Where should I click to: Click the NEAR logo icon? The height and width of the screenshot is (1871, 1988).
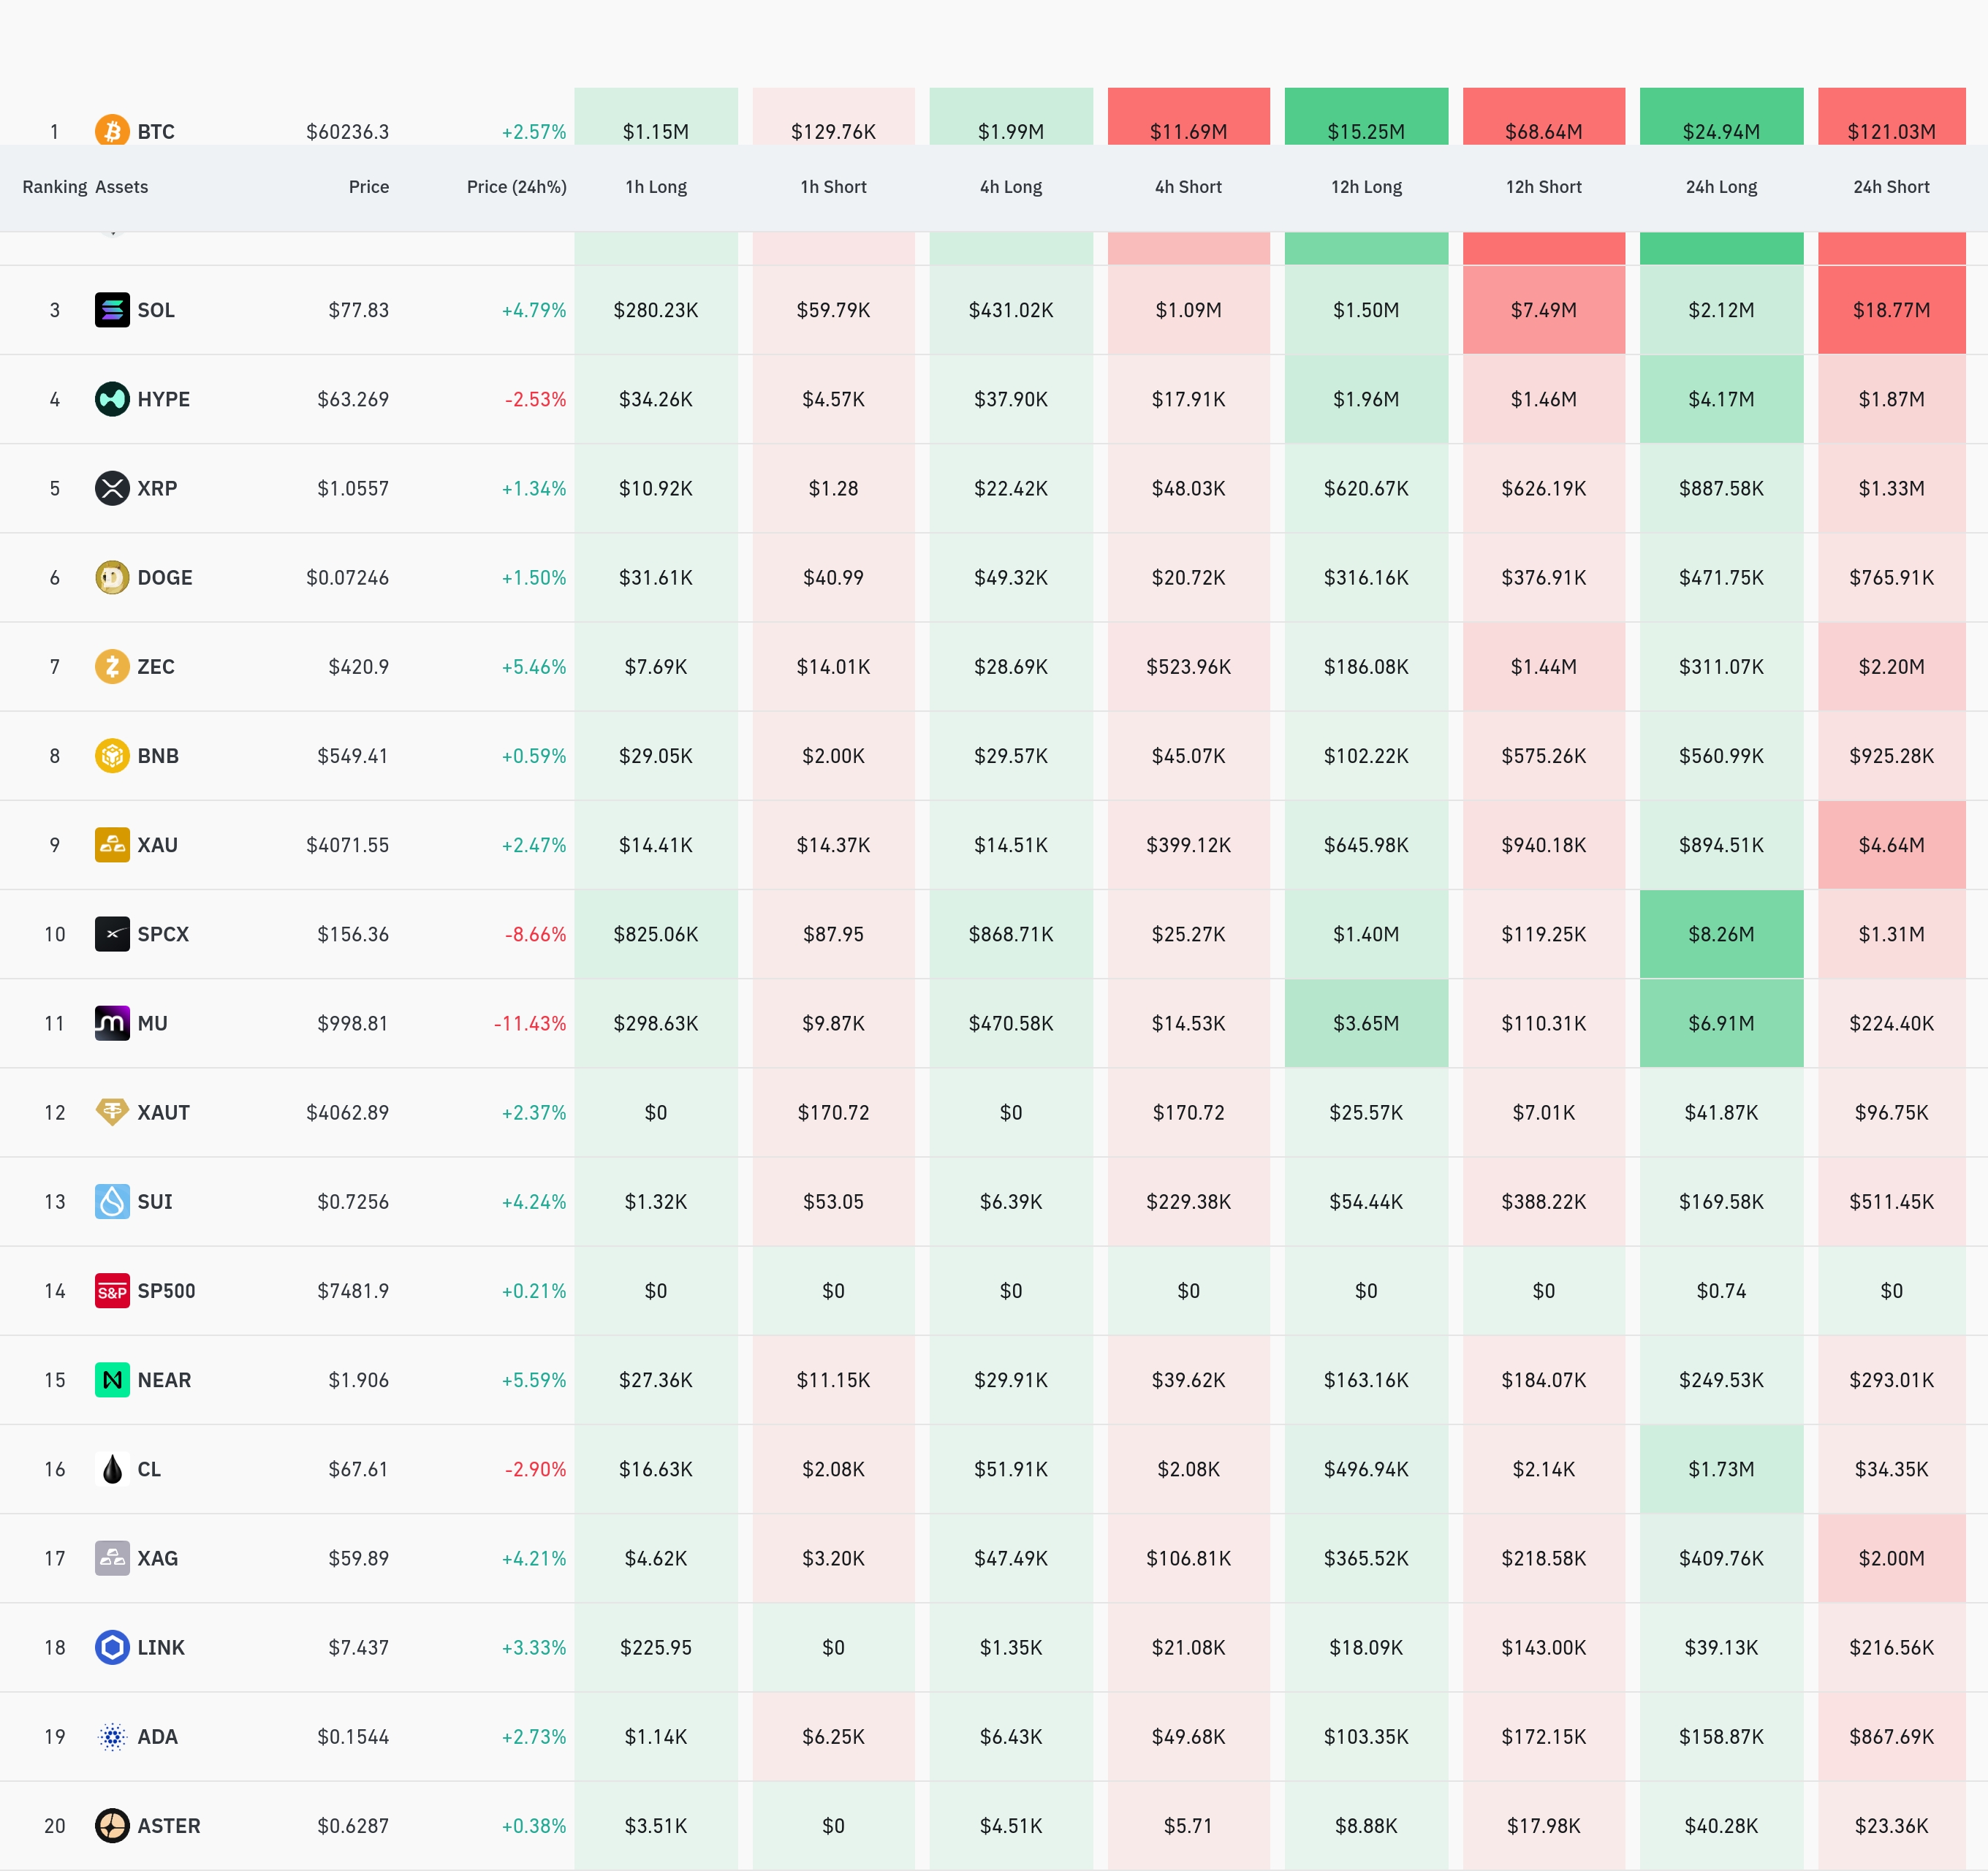tap(112, 1380)
